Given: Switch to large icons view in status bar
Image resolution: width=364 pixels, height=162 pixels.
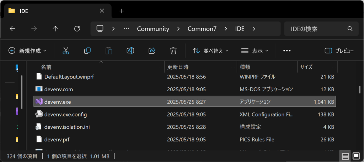Looking at the screenshot, I should tap(356, 156).
